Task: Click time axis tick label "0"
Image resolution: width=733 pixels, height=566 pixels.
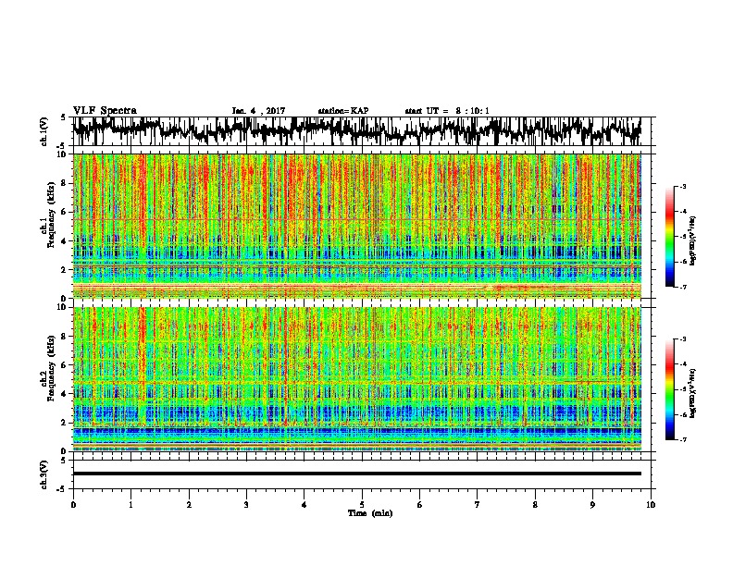Action: pyautogui.click(x=73, y=505)
